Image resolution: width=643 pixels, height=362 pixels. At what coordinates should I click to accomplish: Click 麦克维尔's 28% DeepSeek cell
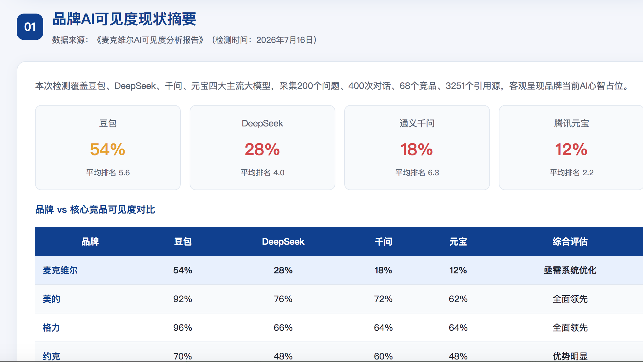[283, 270]
